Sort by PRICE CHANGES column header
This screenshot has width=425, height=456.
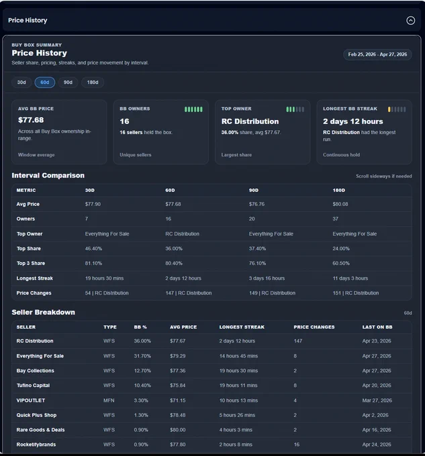(314, 327)
